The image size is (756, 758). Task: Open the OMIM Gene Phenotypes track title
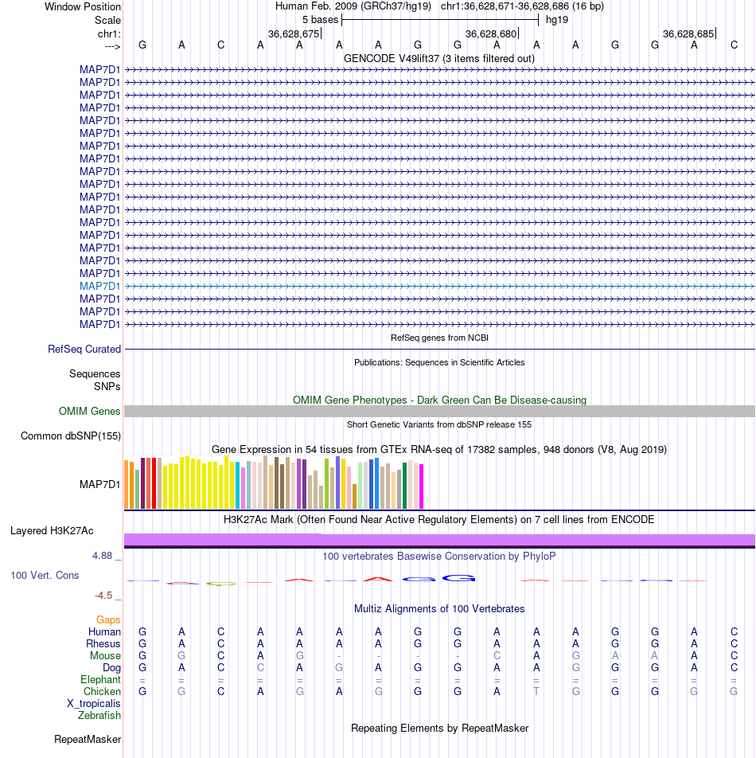(439, 400)
